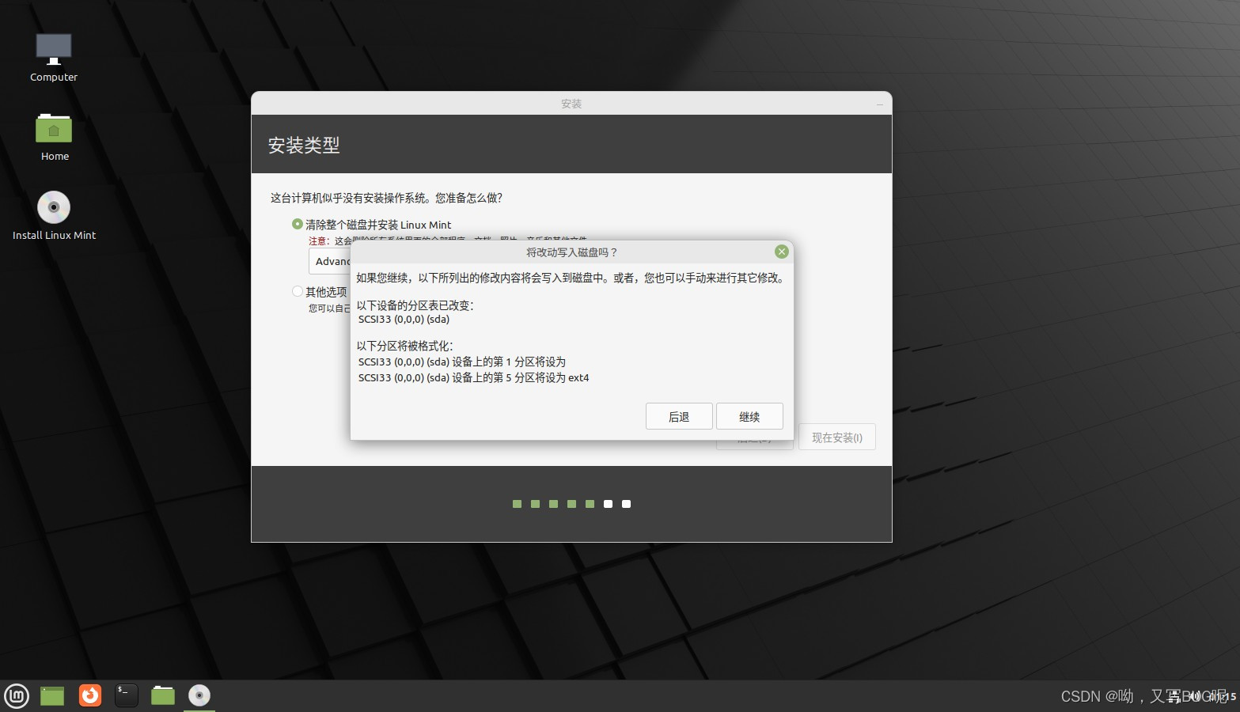Minimize the installer window

(880, 104)
